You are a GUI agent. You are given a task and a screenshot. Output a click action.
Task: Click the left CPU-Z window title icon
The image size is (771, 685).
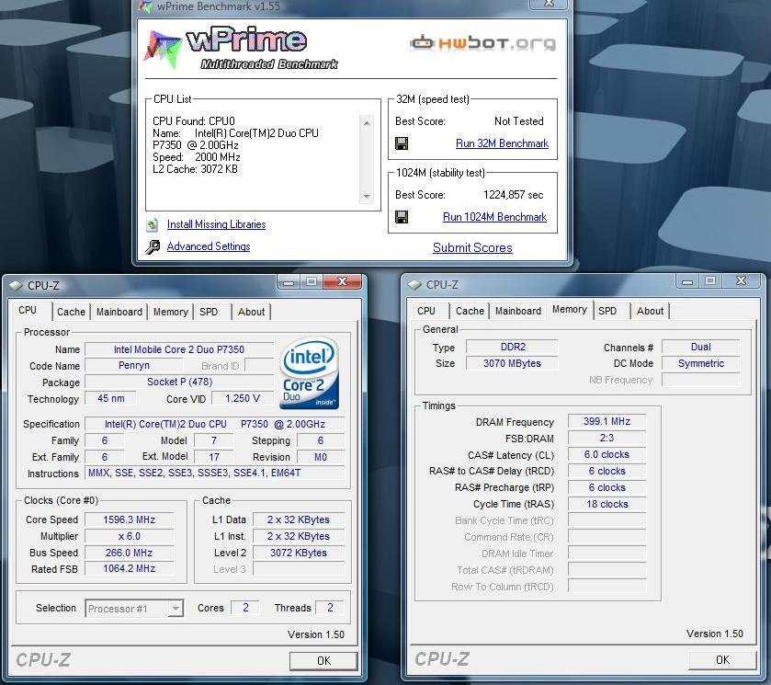[16, 285]
